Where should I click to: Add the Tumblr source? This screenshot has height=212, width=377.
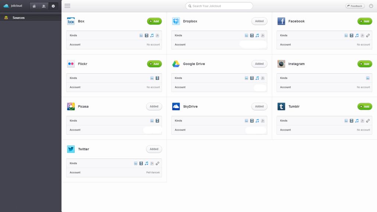tap(365, 106)
